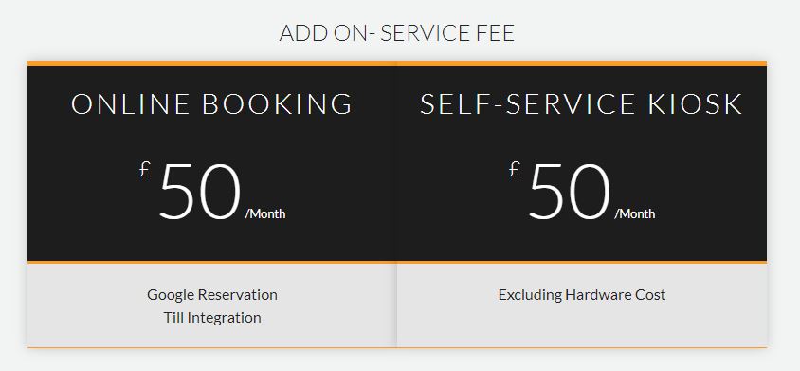Click the 50 price under Online Booking
Viewport: 800px width, 371px height.
click(x=199, y=193)
